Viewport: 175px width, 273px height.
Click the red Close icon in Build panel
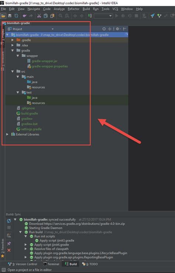[x=9, y=250]
